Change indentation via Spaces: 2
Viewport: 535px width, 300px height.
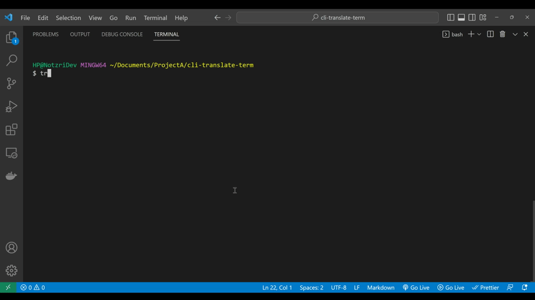(x=311, y=287)
